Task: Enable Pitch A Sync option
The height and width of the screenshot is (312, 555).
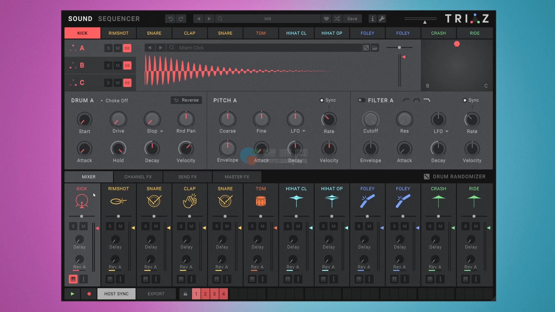Action: coord(321,100)
